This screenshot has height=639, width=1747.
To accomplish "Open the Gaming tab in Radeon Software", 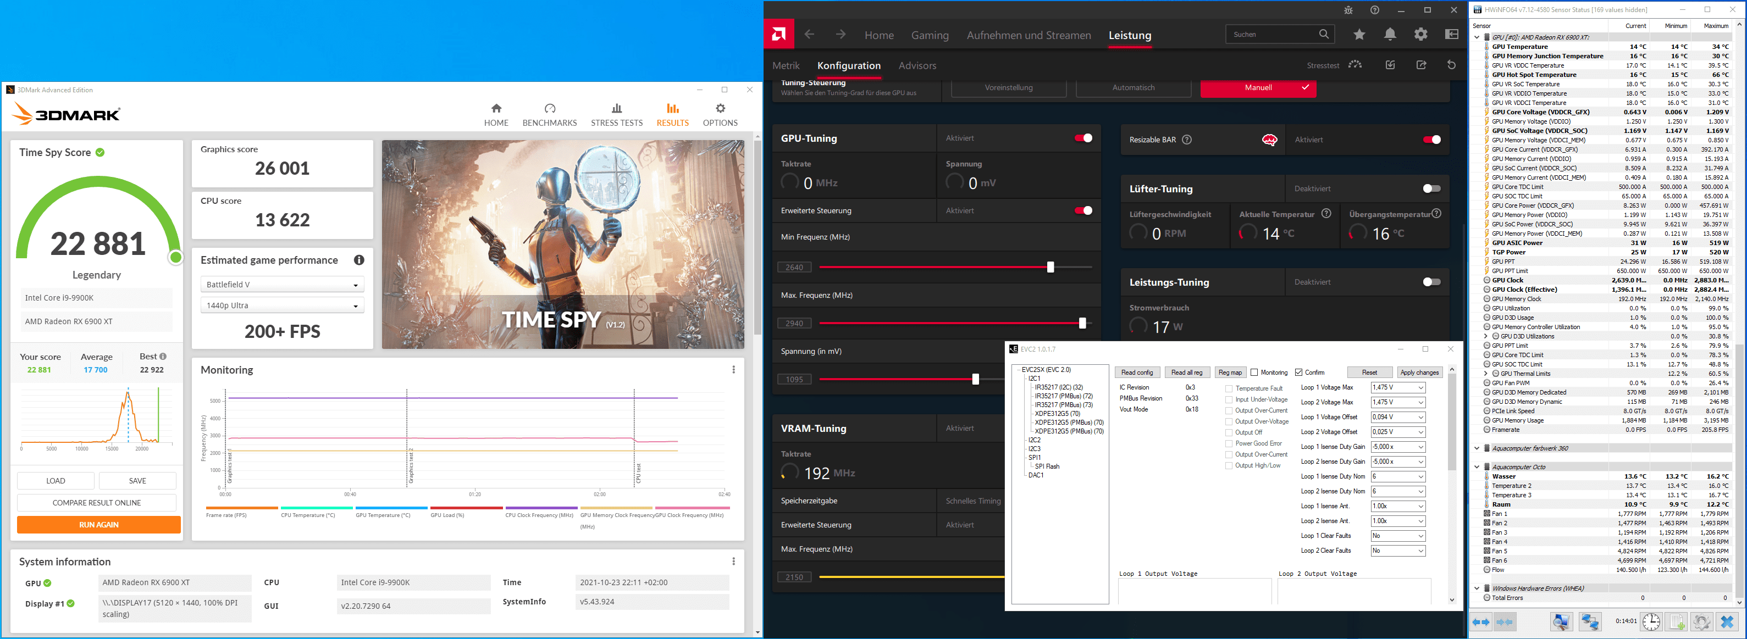I will (x=930, y=35).
